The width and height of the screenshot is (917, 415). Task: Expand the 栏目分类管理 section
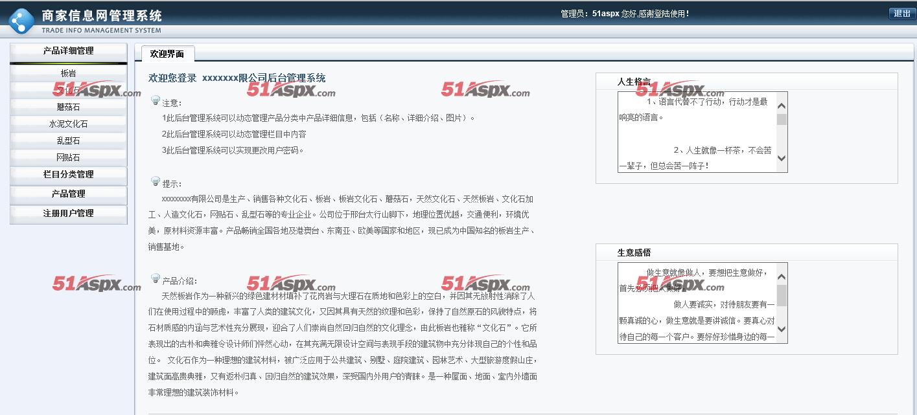68,175
